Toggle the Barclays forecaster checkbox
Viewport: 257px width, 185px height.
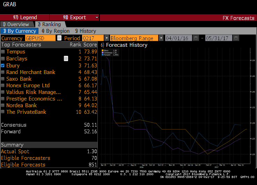[x=3, y=59]
